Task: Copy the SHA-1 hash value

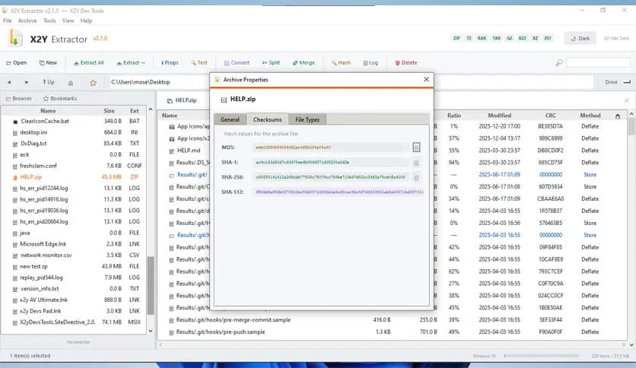Action: click(x=416, y=163)
